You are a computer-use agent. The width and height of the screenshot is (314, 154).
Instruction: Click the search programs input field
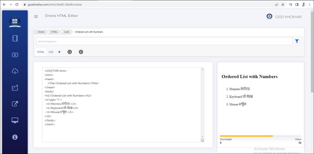(x=164, y=41)
